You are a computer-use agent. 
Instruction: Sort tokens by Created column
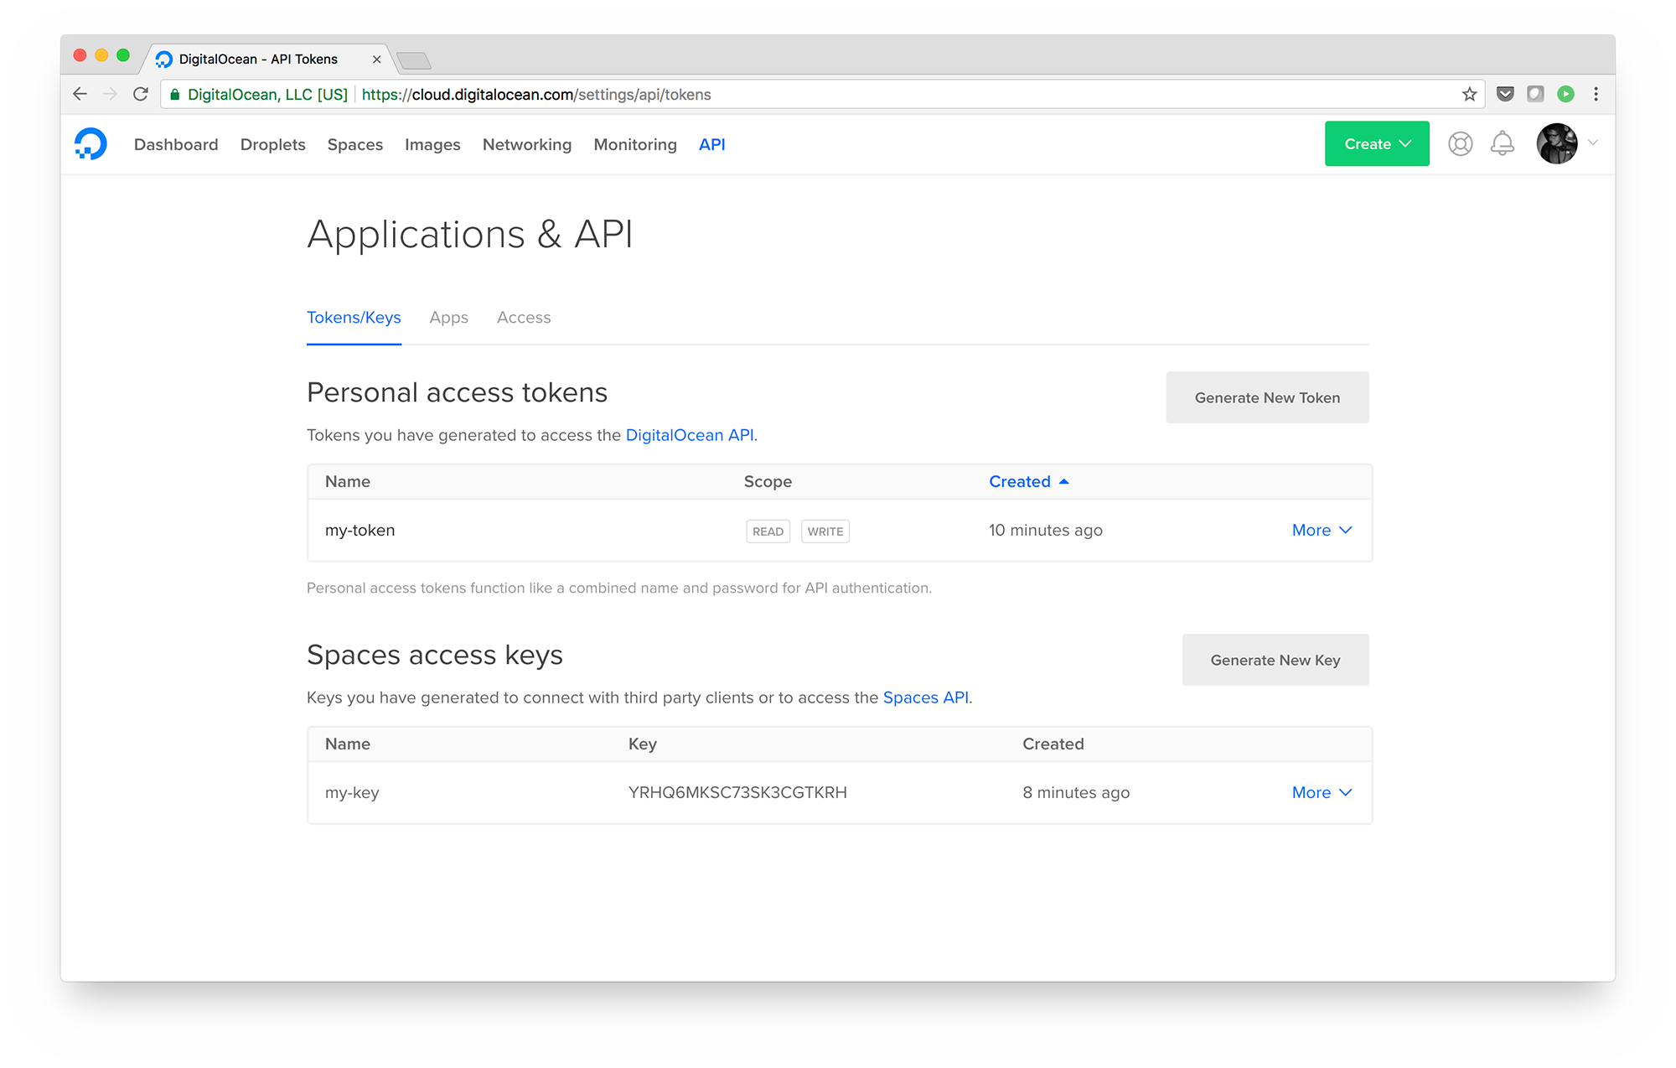(x=1028, y=481)
